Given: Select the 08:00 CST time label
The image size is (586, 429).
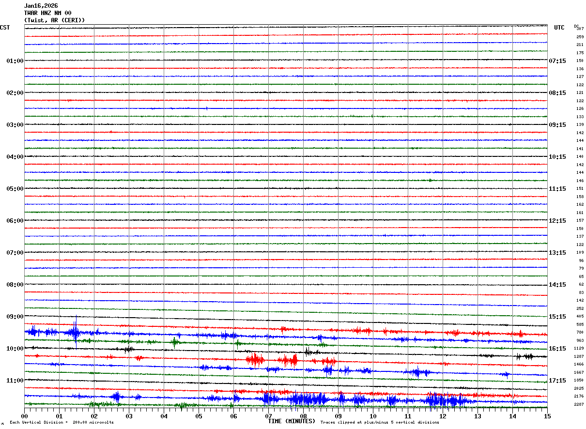Looking at the screenshot, I should click(x=15, y=285).
